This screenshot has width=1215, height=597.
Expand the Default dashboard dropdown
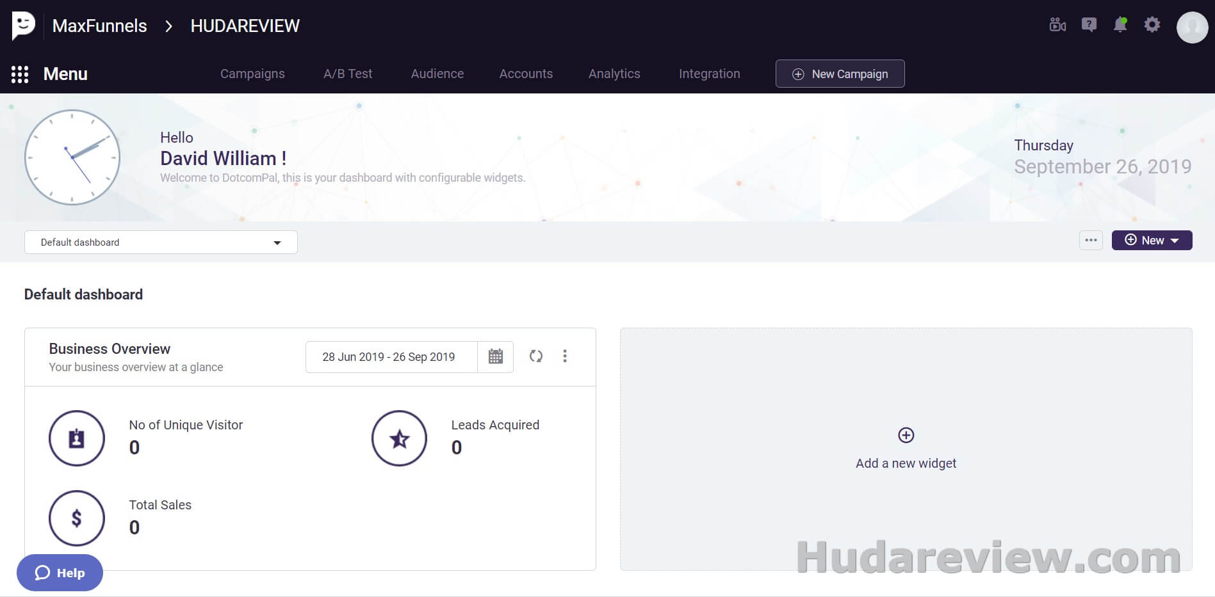point(161,242)
